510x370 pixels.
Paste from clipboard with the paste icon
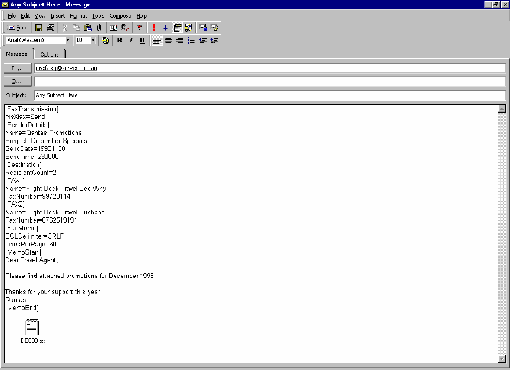(x=88, y=28)
